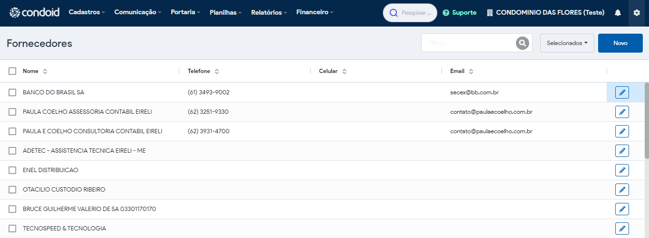Click the Suporte help link
649x238 pixels.
[x=459, y=13]
